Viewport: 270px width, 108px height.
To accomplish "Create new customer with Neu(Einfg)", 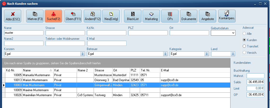I will tap(111, 16).
